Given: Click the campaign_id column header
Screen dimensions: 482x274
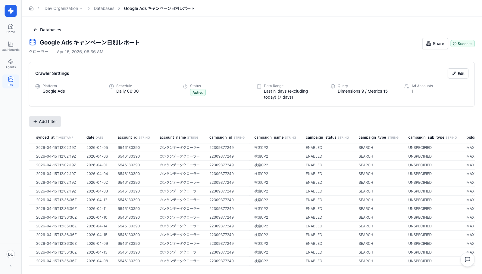Looking at the screenshot, I should pos(227,137).
